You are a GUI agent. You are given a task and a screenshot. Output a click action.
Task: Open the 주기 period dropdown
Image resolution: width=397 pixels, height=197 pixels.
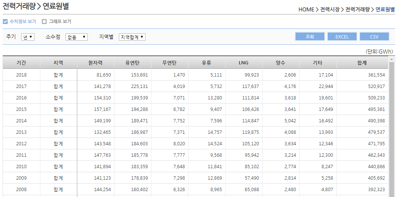pos(28,37)
